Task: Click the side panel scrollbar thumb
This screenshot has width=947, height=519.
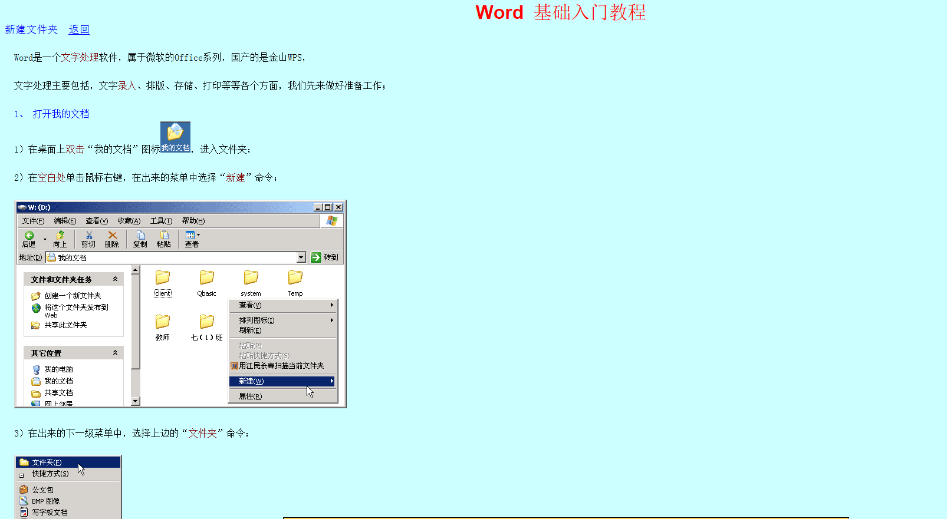Action: 136,322
